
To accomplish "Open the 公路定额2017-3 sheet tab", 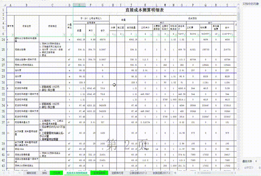I will click(x=138, y=173).
